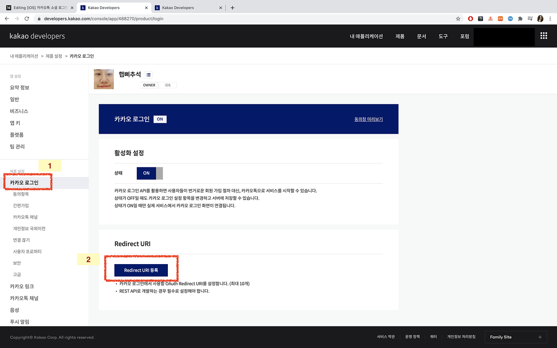Open 보안 submenu item
This screenshot has height=348, width=557.
(x=17, y=263)
